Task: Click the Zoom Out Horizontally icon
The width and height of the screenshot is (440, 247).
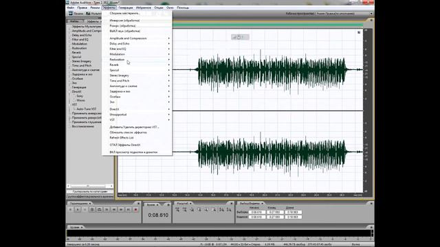Action: tap(185, 209)
